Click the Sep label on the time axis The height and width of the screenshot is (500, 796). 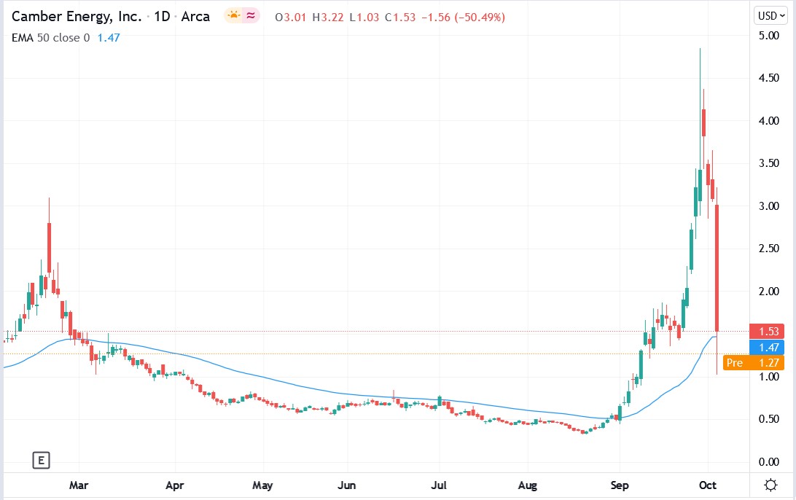pyautogui.click(x=619, y=485)
